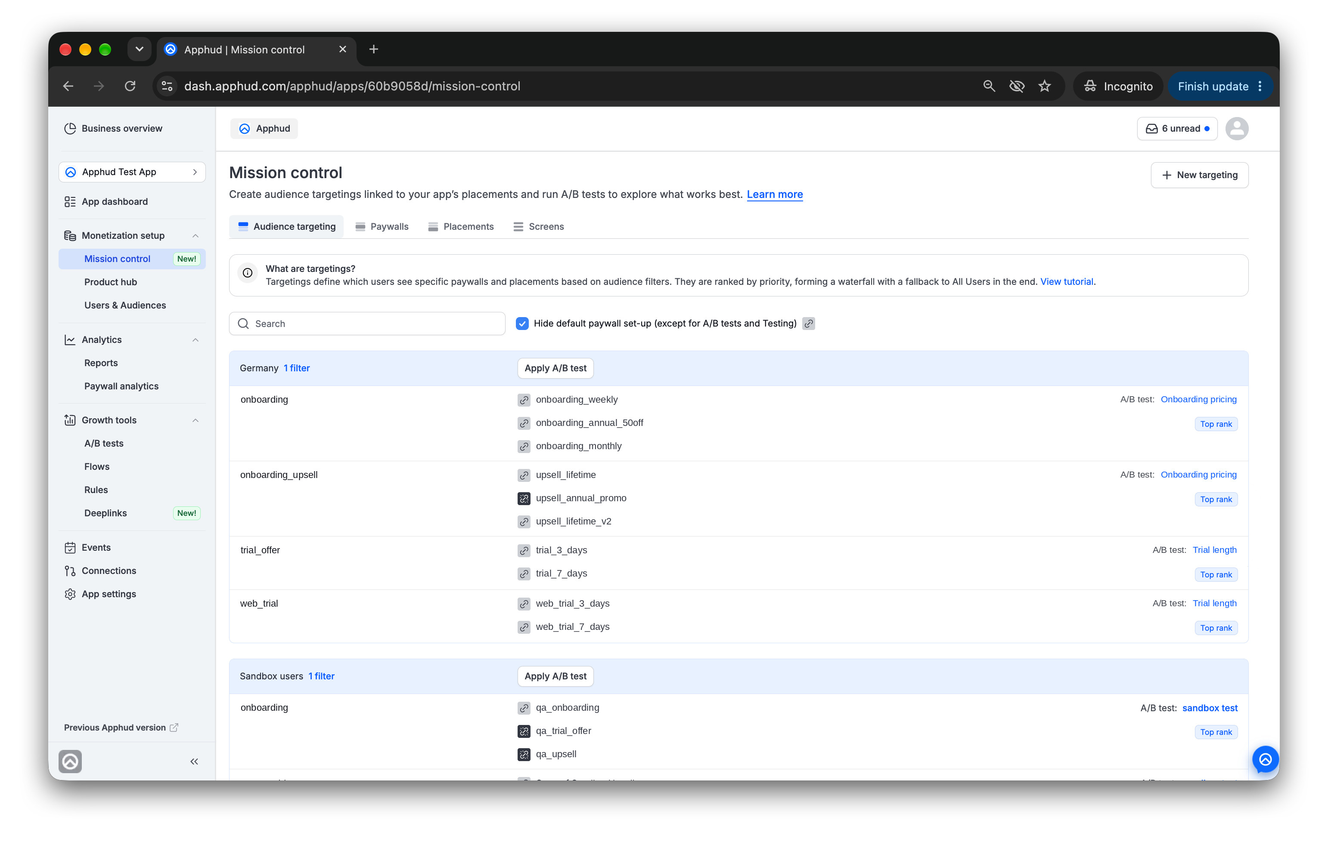This screenshot has width=1328, height=845.
Task: Select the Audience targeting tab
Action: (x=287, y=227)
